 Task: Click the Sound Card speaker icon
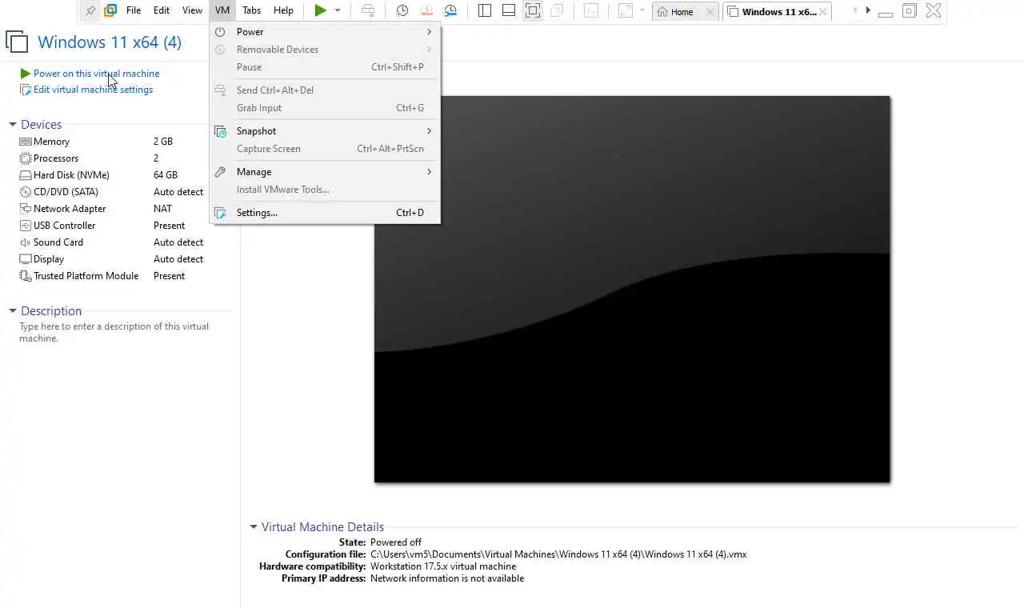tap(26, 242)
